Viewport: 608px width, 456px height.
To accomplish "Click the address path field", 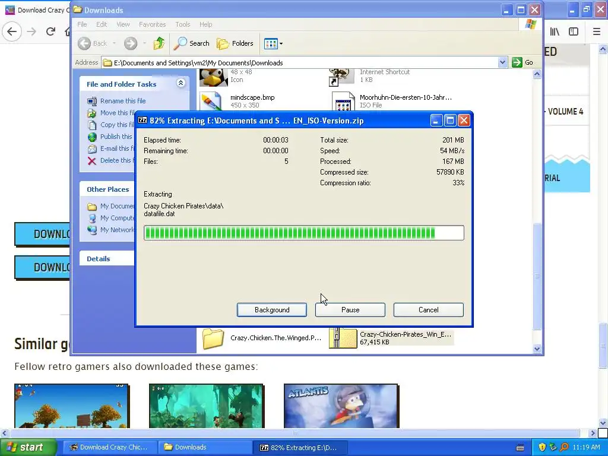I will 300,62.
